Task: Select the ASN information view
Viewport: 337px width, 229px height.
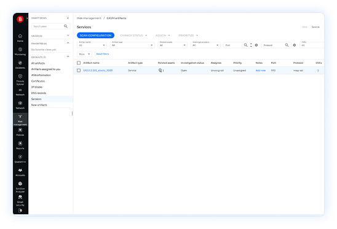Action: pyautogui.click(x=41, y=75)
